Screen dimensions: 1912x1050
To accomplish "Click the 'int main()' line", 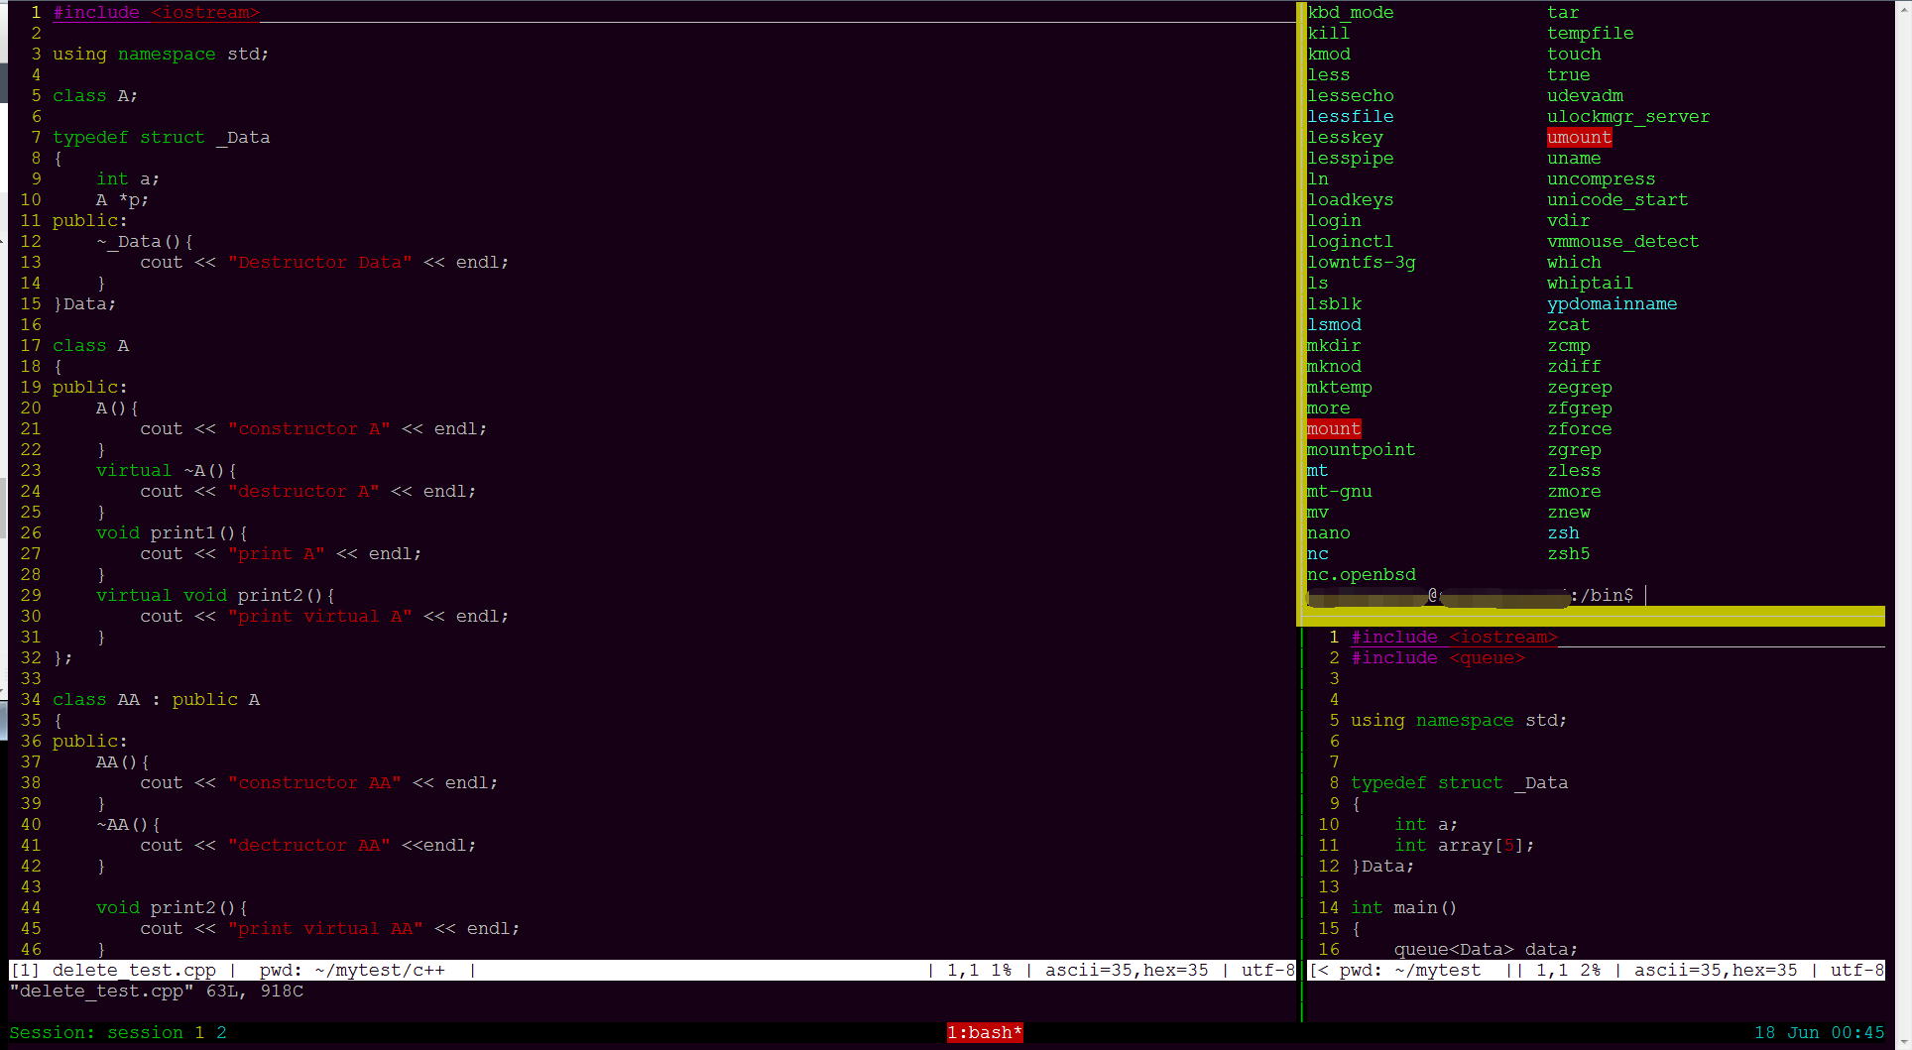I will (1403, 907).
